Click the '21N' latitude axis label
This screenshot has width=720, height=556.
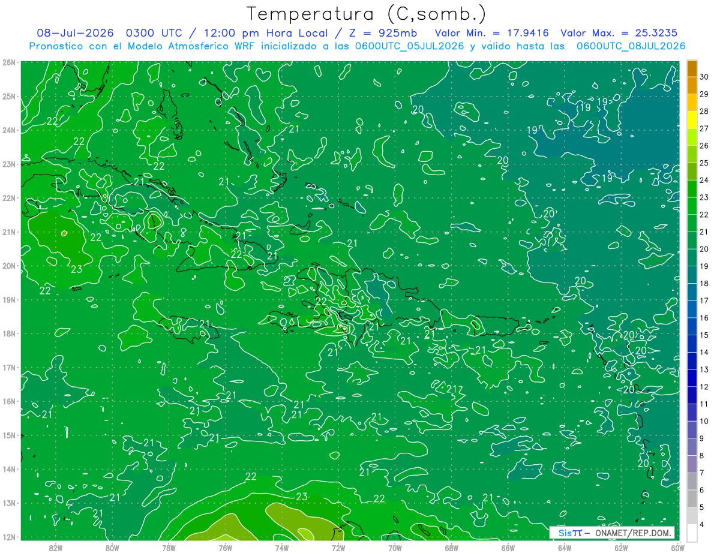click(9, 232)
